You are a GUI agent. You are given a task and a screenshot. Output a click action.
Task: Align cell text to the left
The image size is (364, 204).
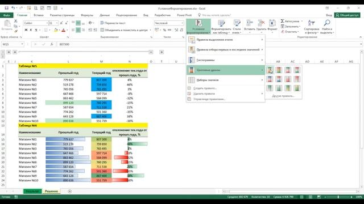pyautogui.click(x=73, y=30)
